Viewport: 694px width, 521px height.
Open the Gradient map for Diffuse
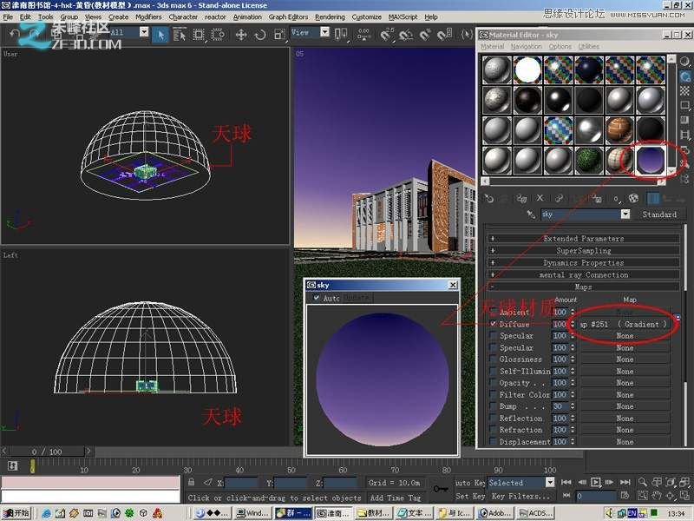point(623,324)
